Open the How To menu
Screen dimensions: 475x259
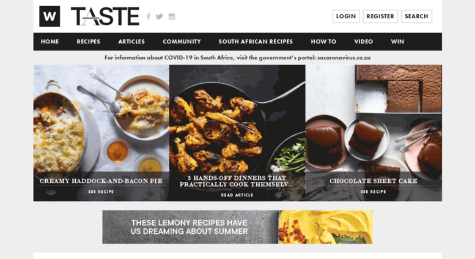(323, 42)
